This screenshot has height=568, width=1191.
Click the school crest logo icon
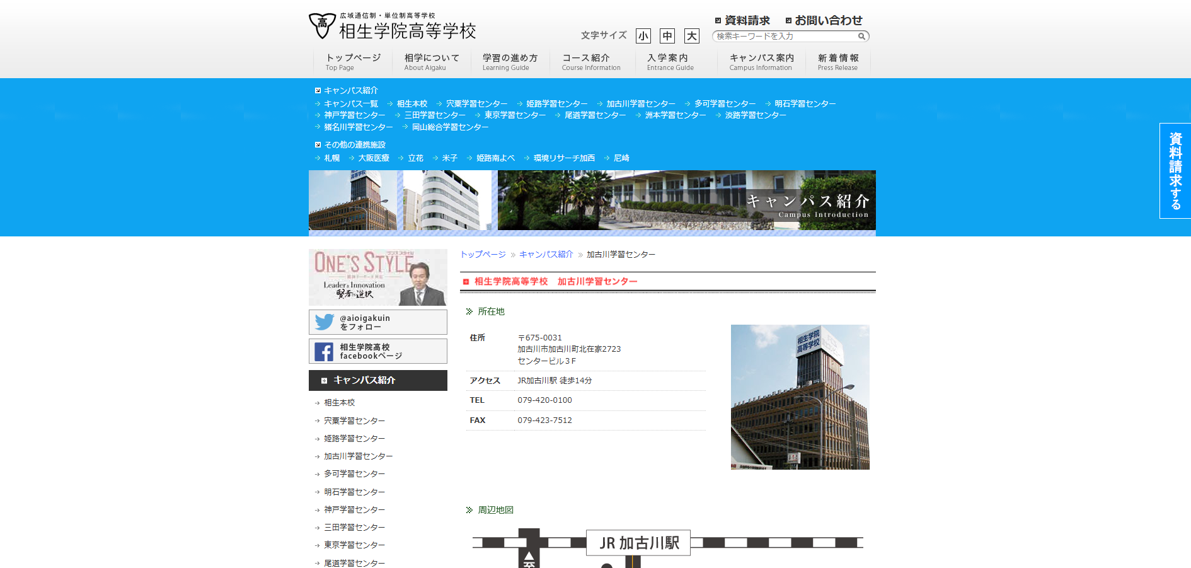(322, 26)
